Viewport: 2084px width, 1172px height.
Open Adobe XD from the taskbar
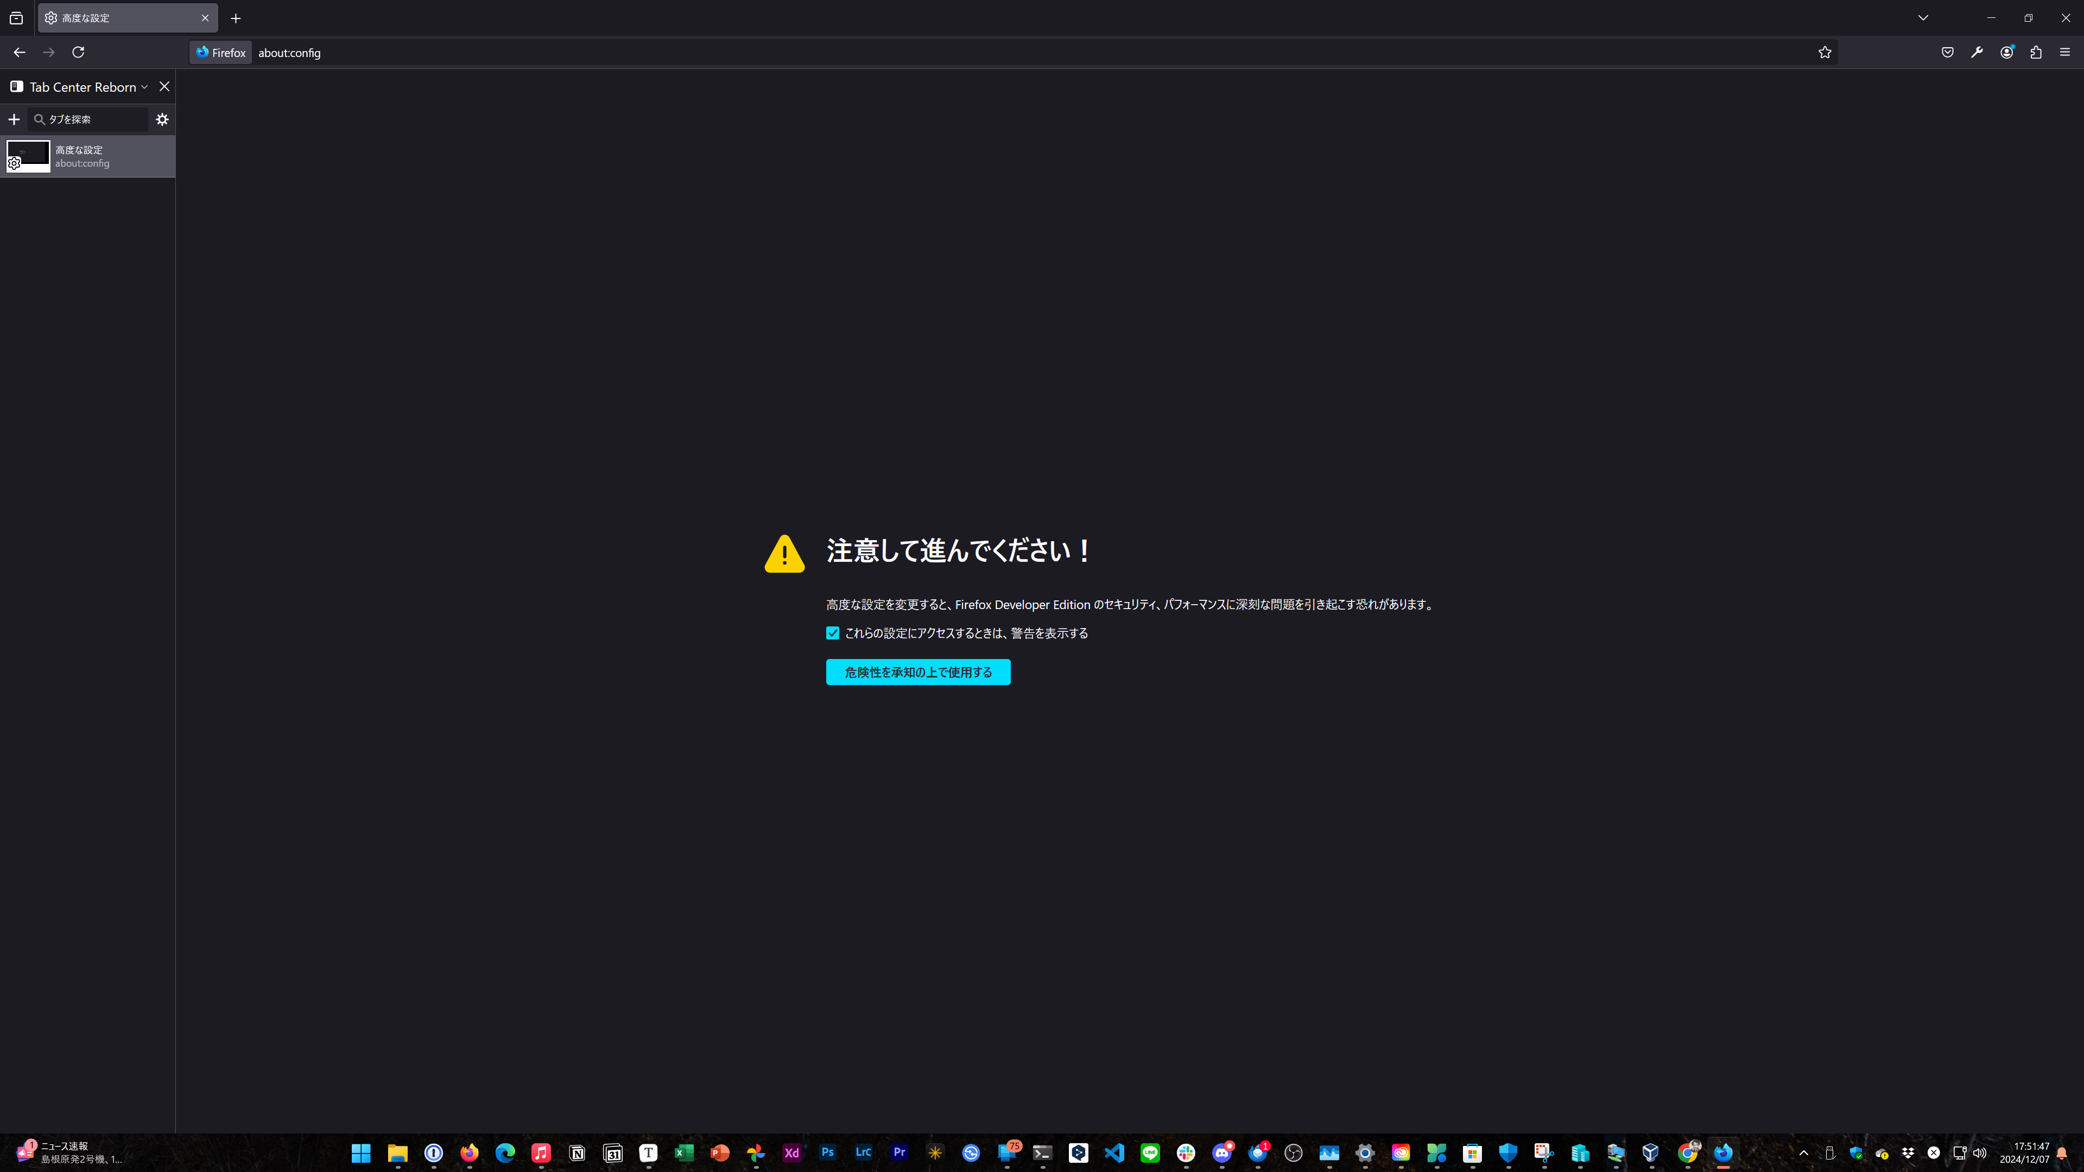[x=791, y=1152]
